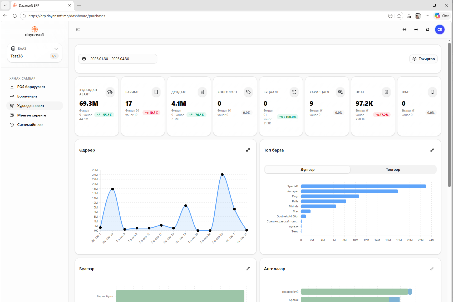Click the browser back arrow
The image size is (453, 302).
(5, 16)
